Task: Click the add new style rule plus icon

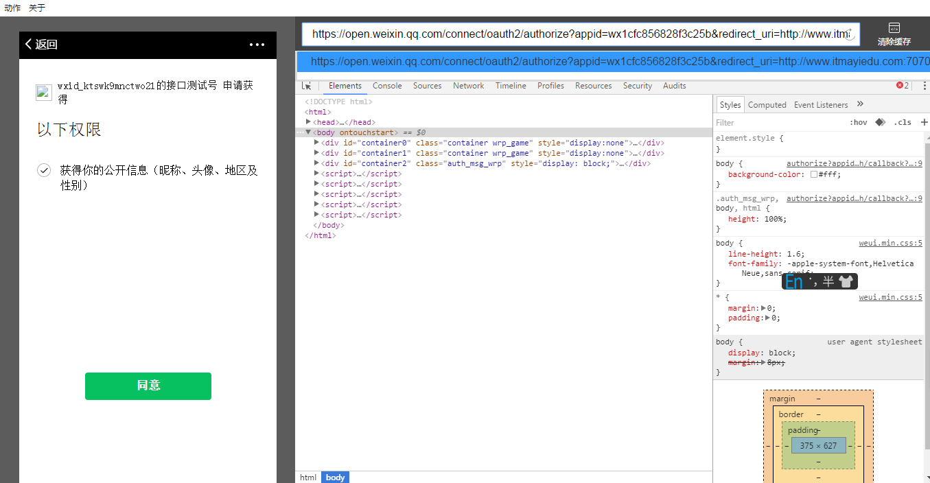Action: (x=924, y=122)
